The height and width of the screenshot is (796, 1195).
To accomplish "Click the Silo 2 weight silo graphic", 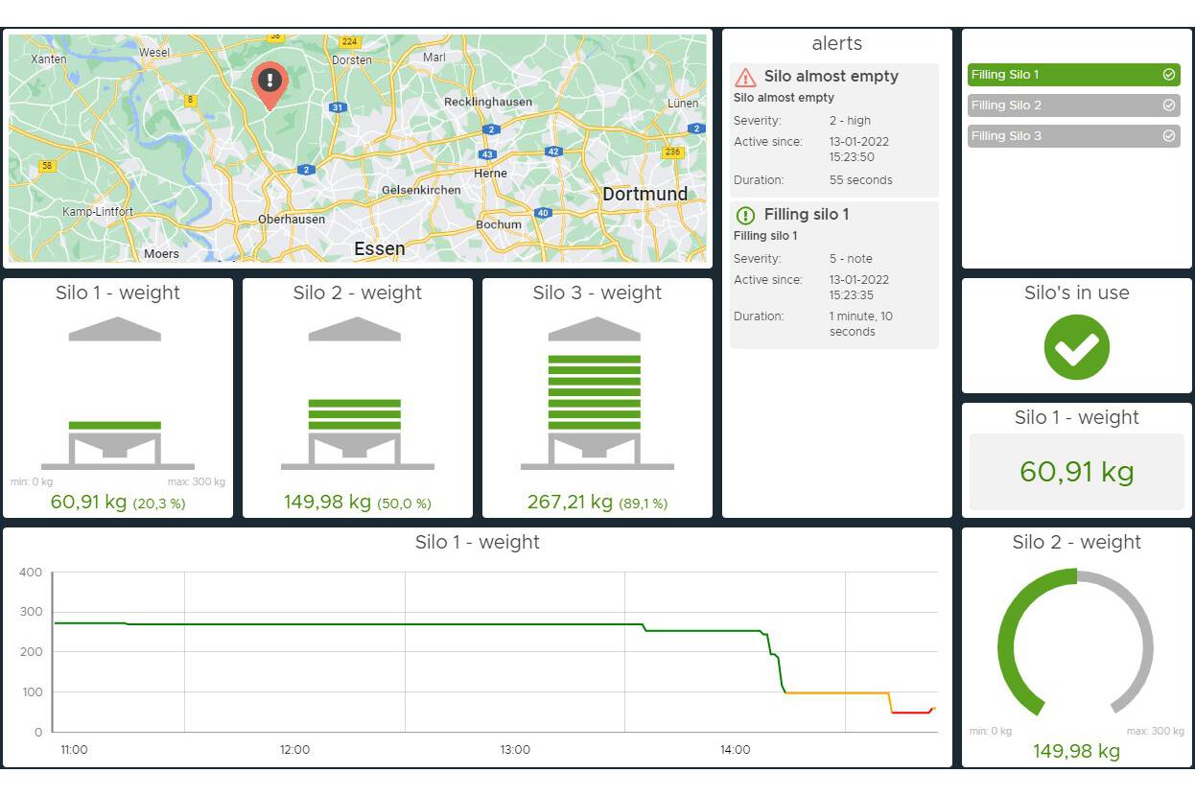I will [357, 393].
